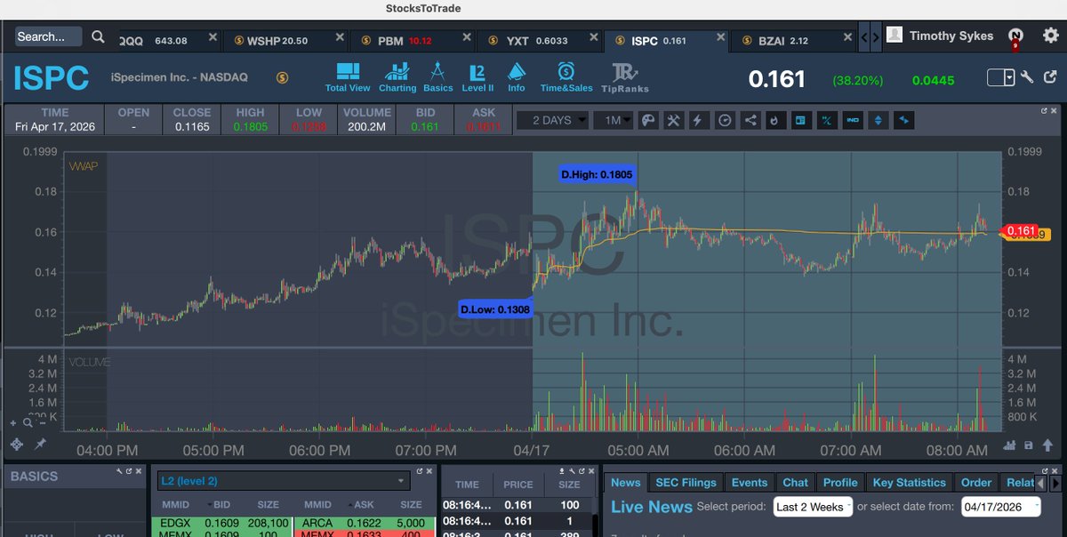Image resolution: width=1067 pixels, height=537 pixels.
Task: Share the chart via share icon
Action: pyautogui.click(x=751, y=120)
